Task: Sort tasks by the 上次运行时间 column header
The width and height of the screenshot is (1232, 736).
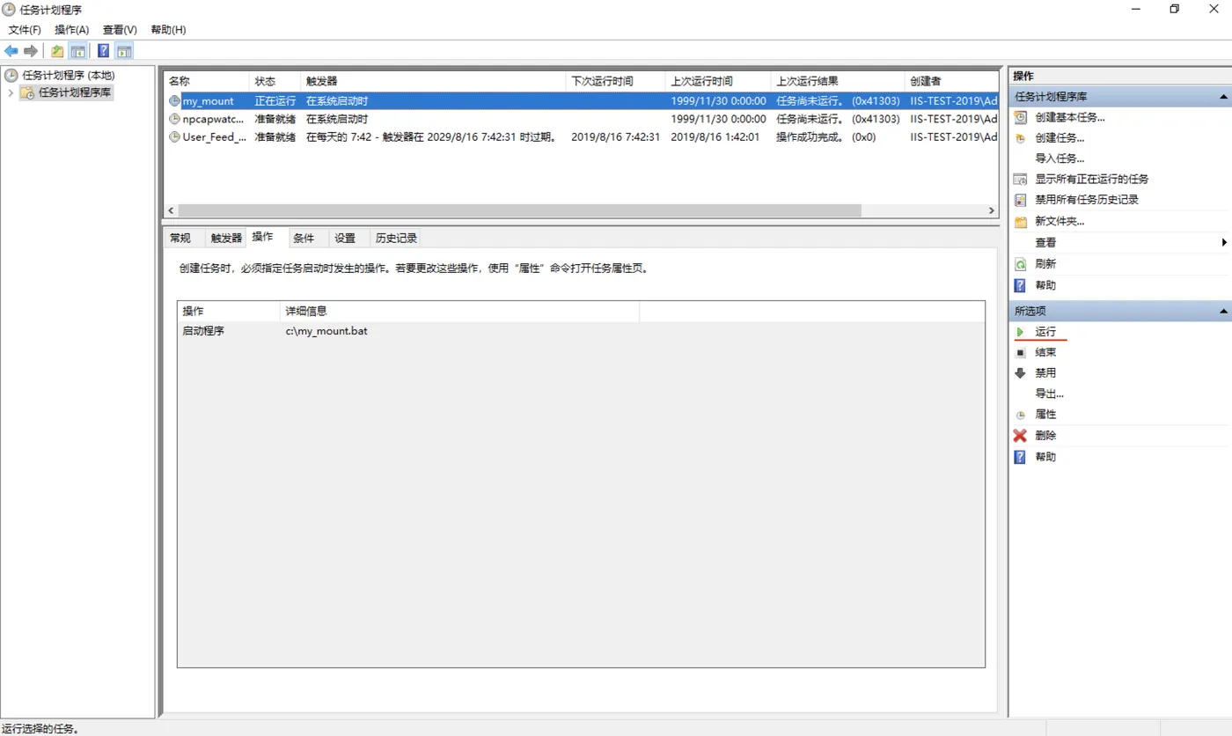Action: click(x=718, y=81)
